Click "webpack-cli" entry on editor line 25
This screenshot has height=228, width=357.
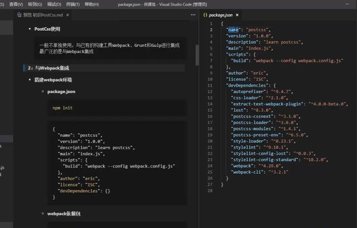pyautogui.click(x=259, y=172)
